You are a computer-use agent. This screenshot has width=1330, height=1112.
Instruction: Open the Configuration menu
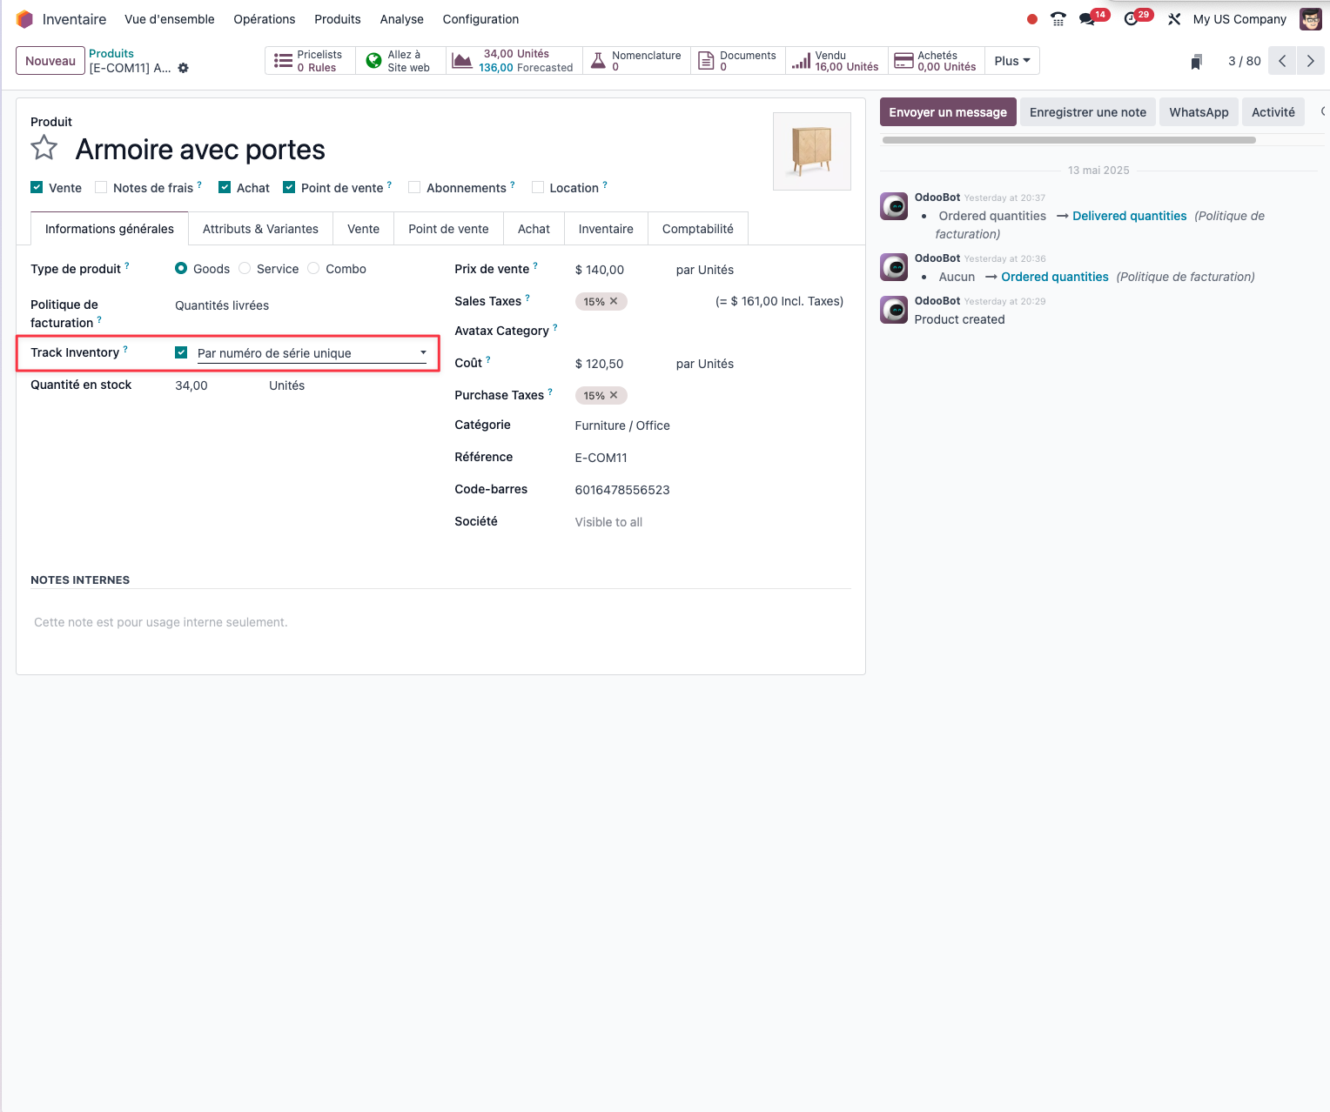click(480, 19)
